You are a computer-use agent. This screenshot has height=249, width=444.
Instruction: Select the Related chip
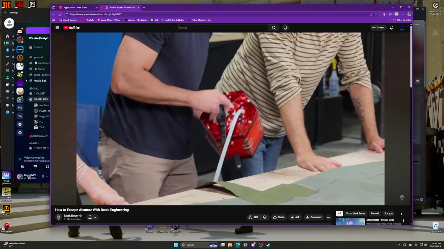pos(375,213)
